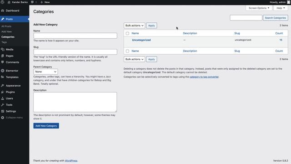This screenshot has height=164, width=291.
Task: Open the Media menu label
Action: pos(10,50)
